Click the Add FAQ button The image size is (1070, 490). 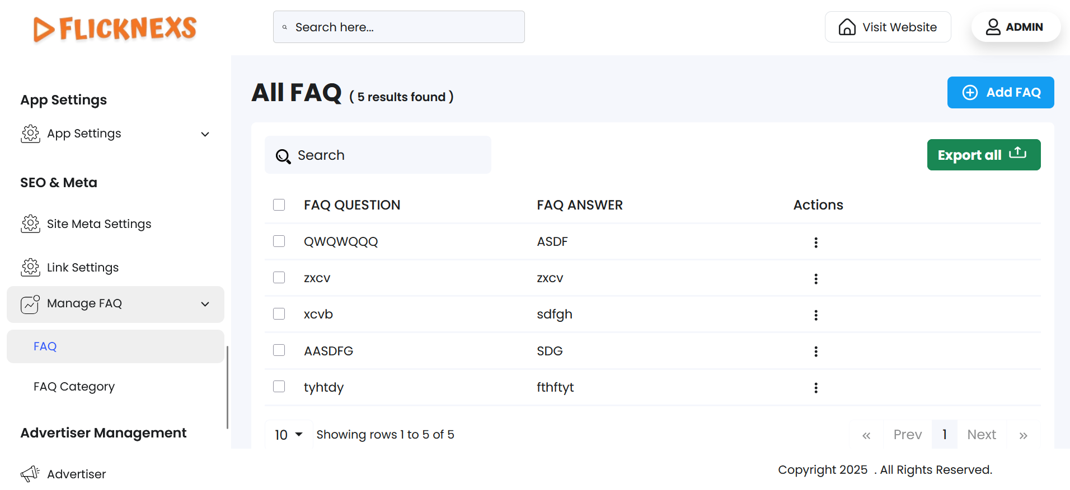coord(1000,92)
